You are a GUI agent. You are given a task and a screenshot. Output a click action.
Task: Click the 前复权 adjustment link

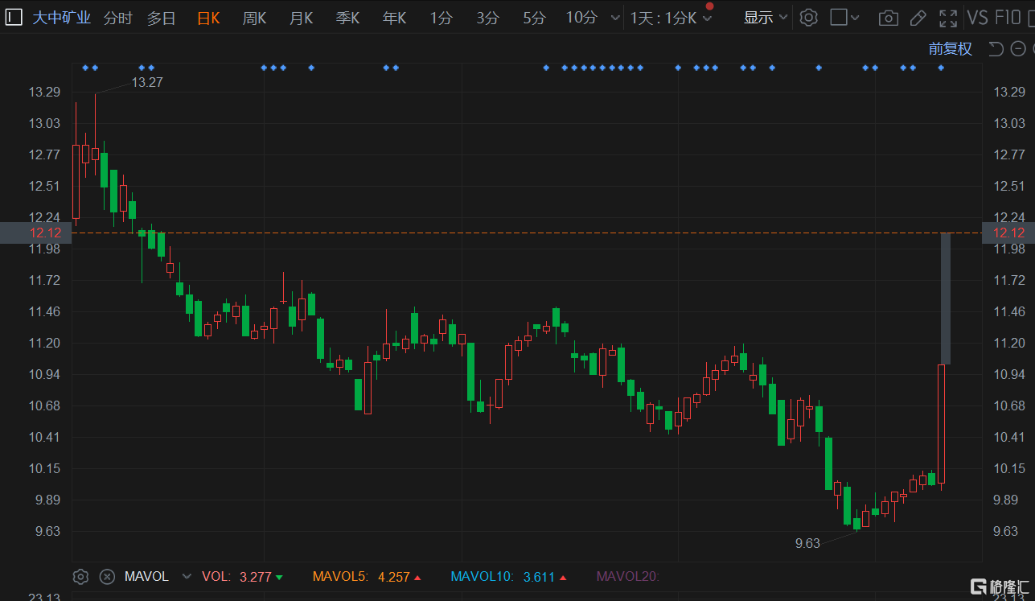[951, 49]
